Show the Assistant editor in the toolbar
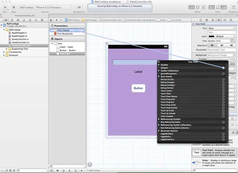This screenshot has width=238, height=173. click(x=198, y=7)
